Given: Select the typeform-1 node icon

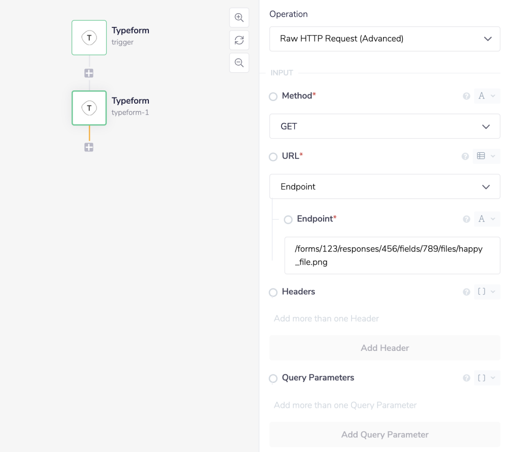Looking at the screenshot, I should [89, 108].
